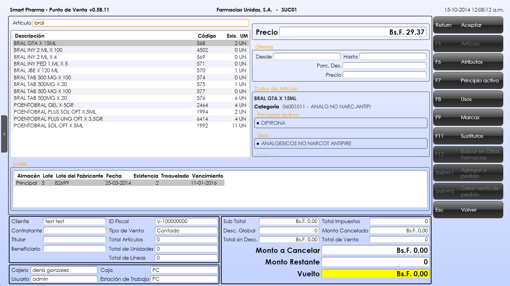Click the ID Fiscal field V-100000000
Screen dimensions: 510x286
(186, 221)
